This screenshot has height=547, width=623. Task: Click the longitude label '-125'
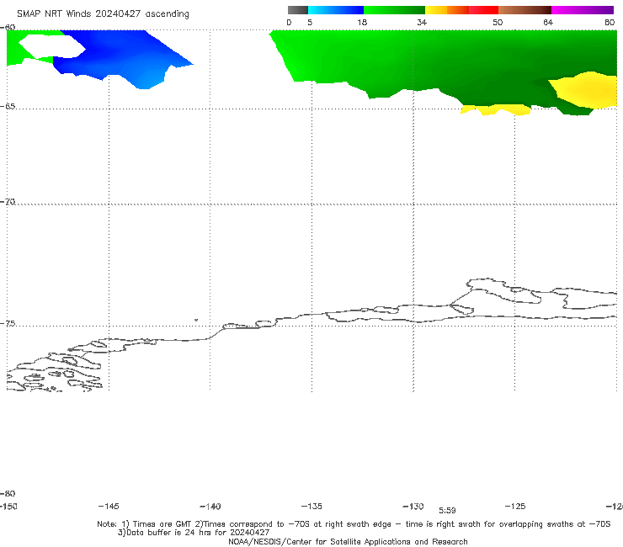515,507
